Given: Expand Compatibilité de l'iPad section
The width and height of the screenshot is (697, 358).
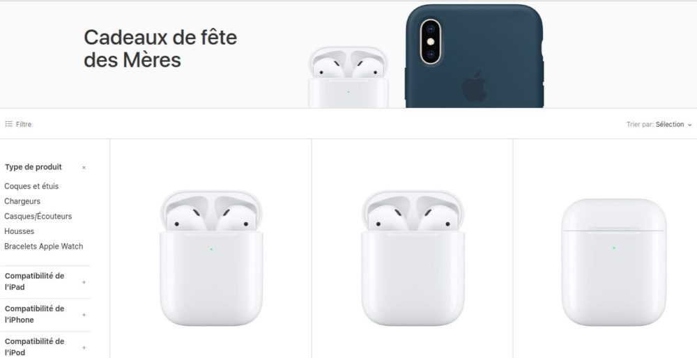Looking at the screenshot, I should click(x=84, y=282).
